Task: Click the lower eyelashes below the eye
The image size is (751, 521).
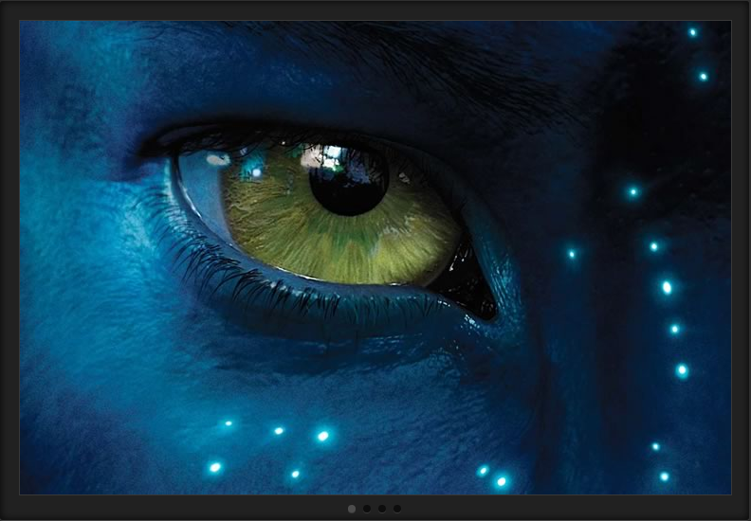Action: (x=284, y=303)
